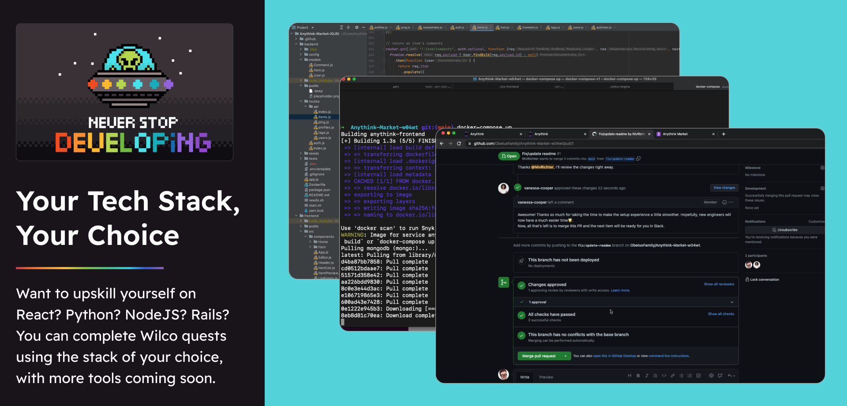The image size is (847, 406).
Task: Click View changes button on approval
Action: click(x=724, y=188)
